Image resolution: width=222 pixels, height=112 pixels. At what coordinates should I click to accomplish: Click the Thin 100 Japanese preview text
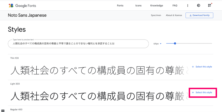tap(97, 71)
